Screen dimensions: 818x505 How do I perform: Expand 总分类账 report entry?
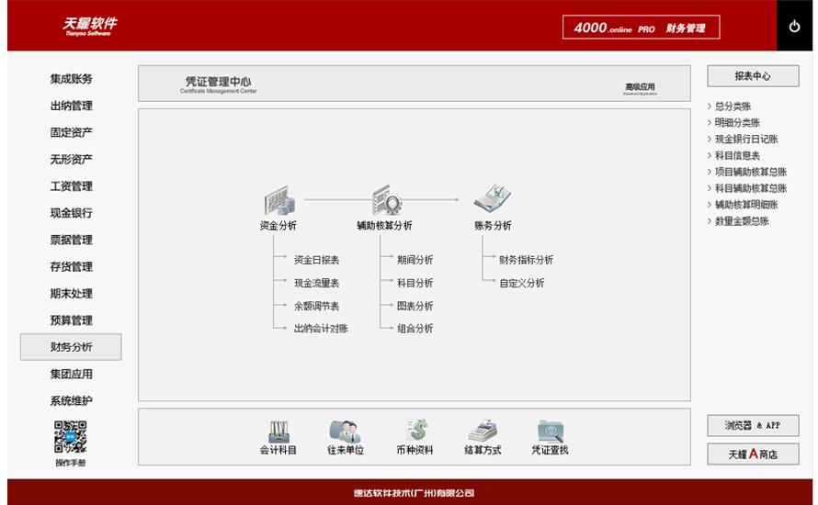coord(733,107)
